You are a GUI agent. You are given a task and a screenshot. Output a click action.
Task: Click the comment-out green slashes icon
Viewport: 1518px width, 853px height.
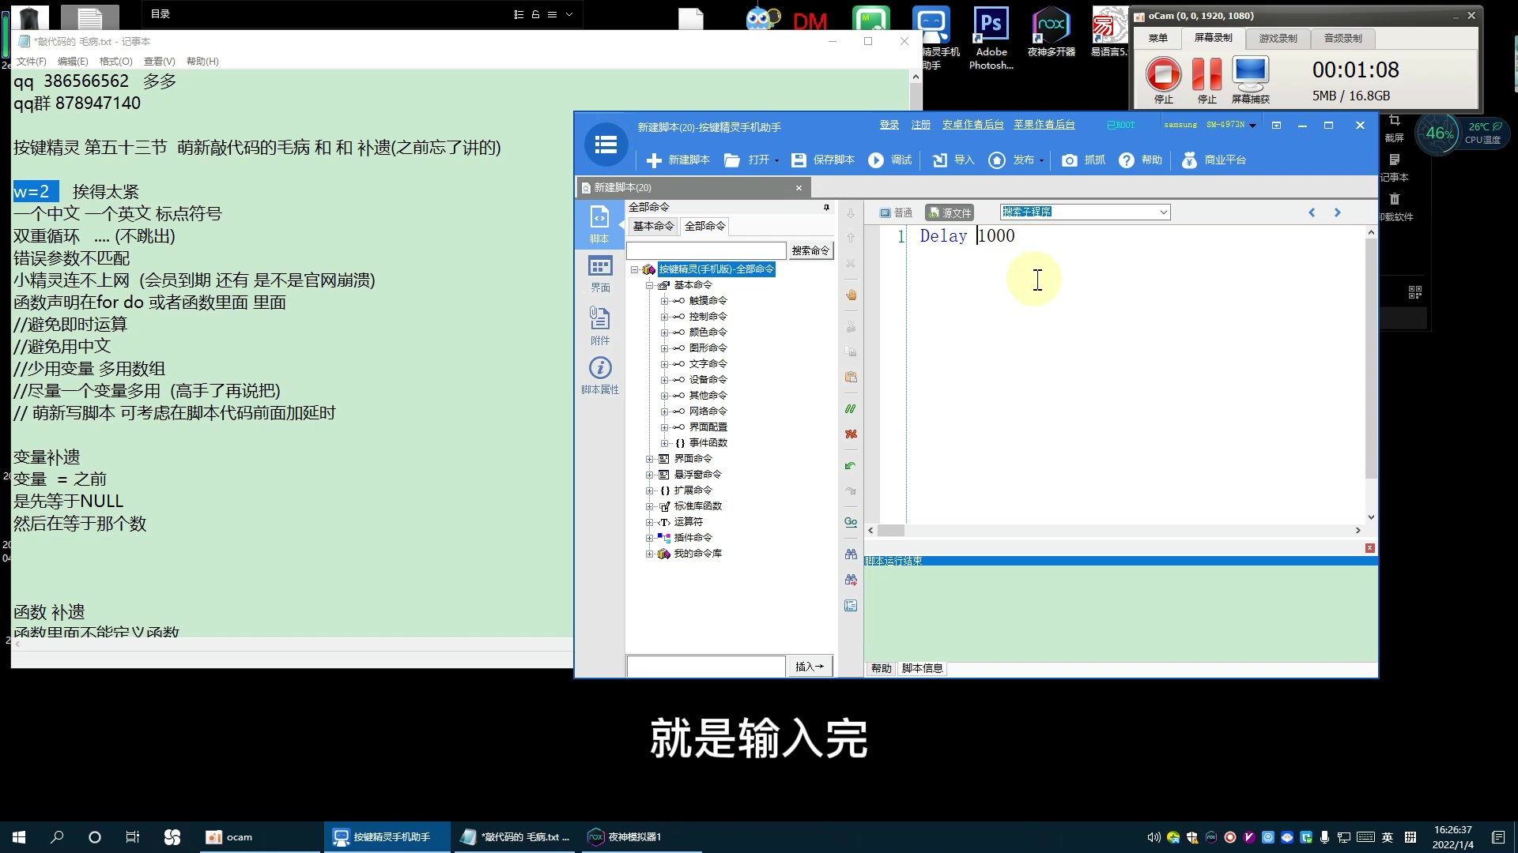coord(851,409)
